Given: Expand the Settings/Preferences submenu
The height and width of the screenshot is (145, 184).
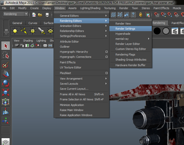Looking at the screenshot, I should pos(82,36).
